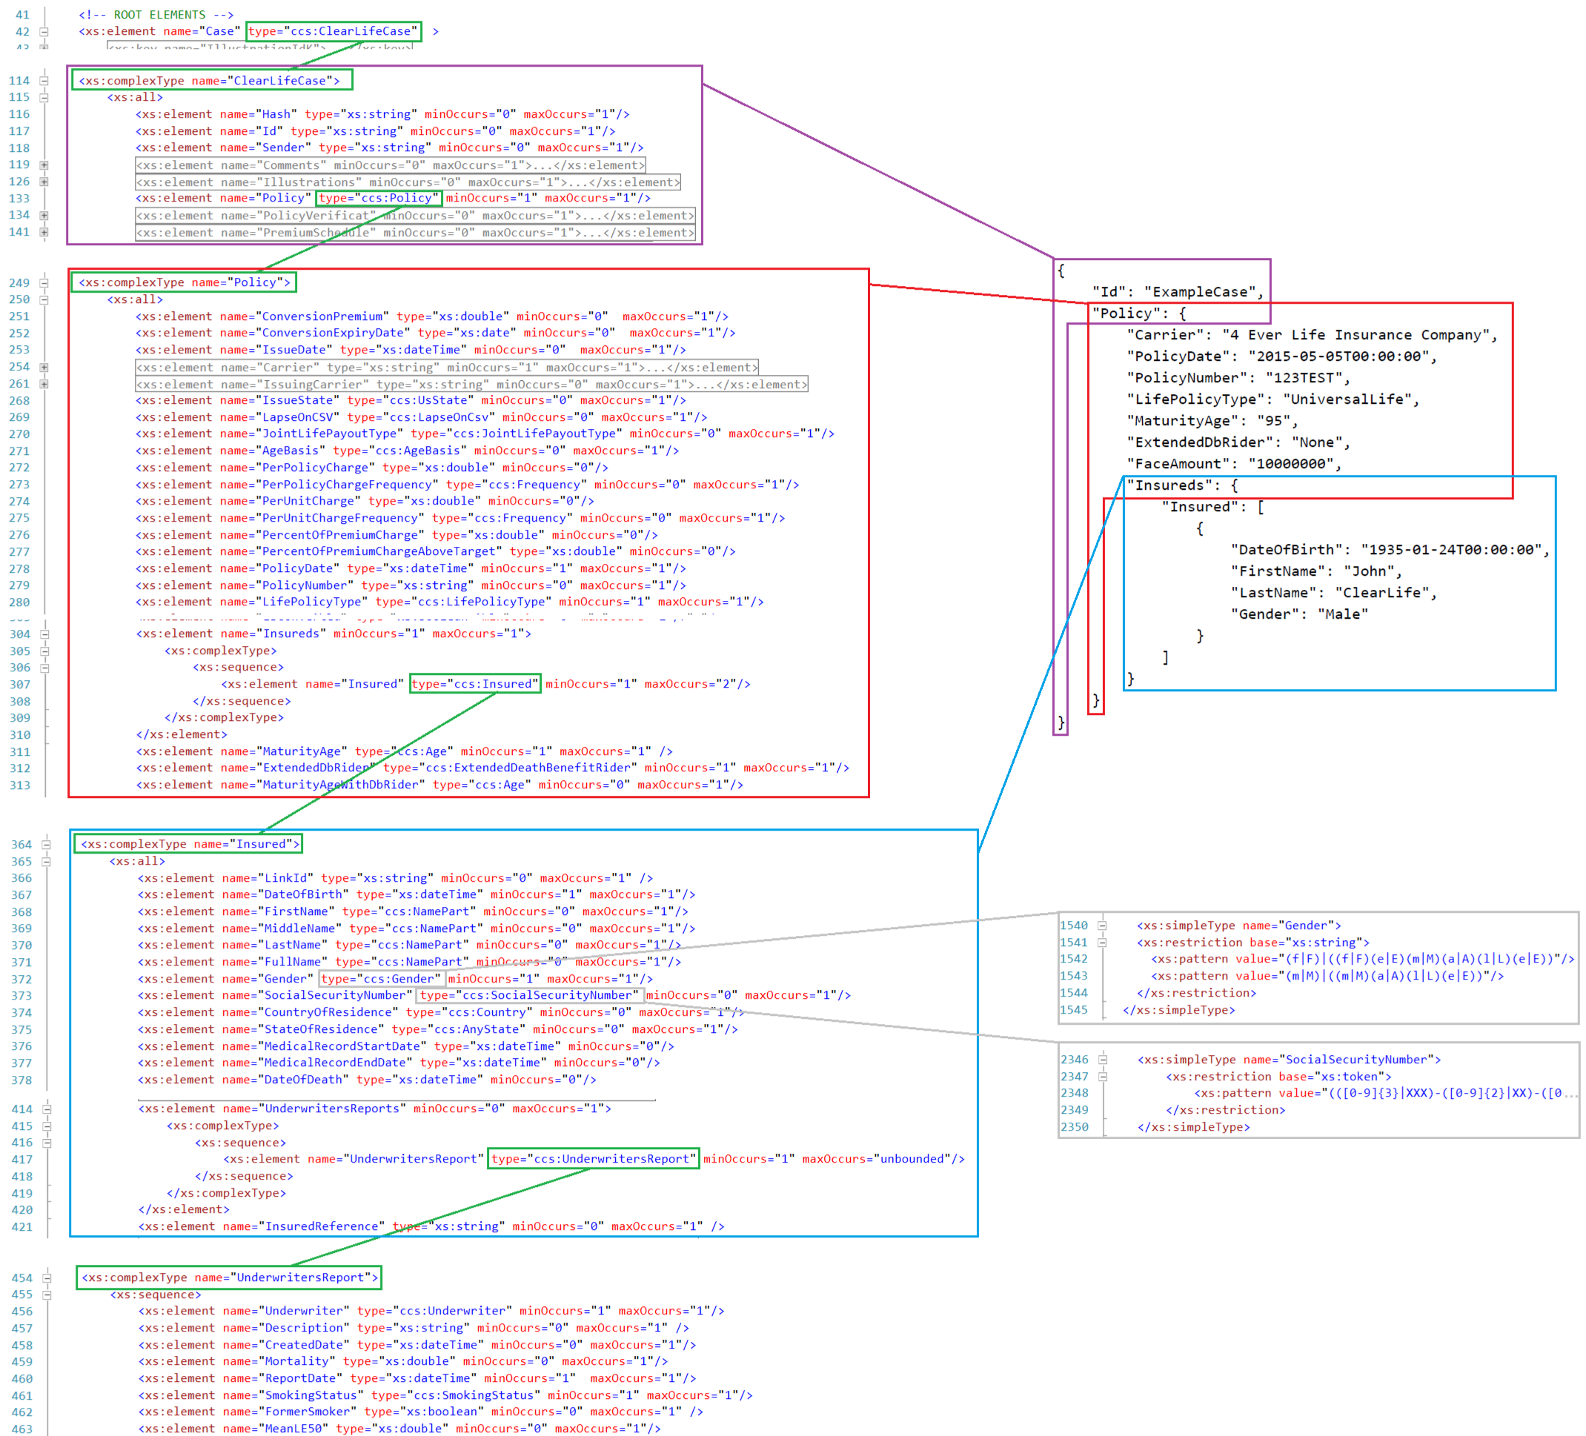Click line number 372 in the gutter
This screenshot has width=1586, height=1436.
coord(21,979)
